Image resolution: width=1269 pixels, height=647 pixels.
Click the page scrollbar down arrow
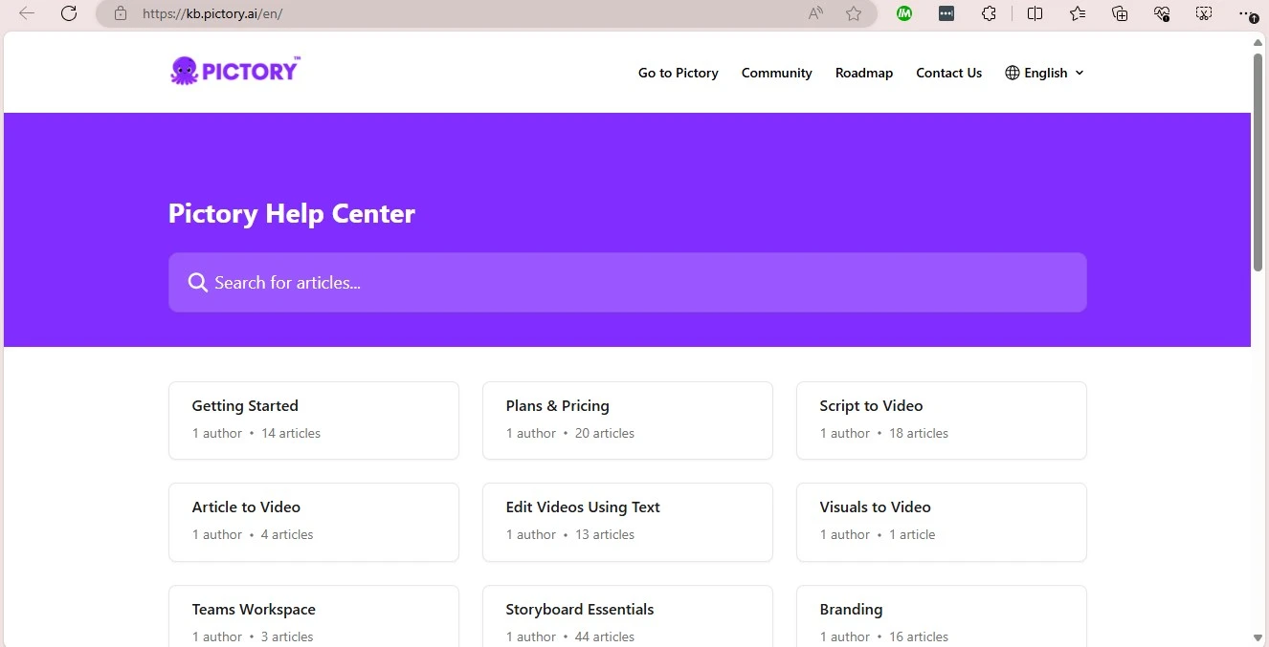click(1258, 636)
